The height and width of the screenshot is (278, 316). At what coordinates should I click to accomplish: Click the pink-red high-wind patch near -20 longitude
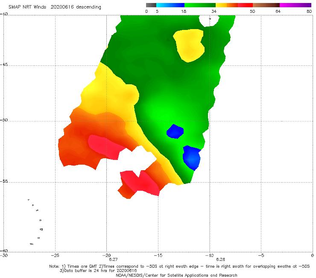[x=105, y=147]
